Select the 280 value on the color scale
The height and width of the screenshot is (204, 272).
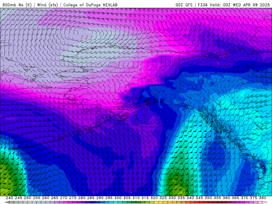click(82, 198)
